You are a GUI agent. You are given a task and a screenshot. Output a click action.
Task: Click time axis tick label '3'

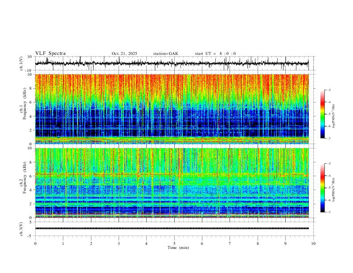pos(119,244)
